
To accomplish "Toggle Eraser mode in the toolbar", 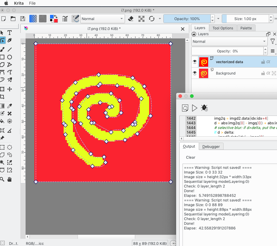I will pos(131,19).
